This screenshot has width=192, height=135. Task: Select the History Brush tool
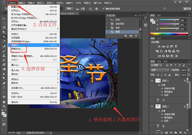point(4,60)
